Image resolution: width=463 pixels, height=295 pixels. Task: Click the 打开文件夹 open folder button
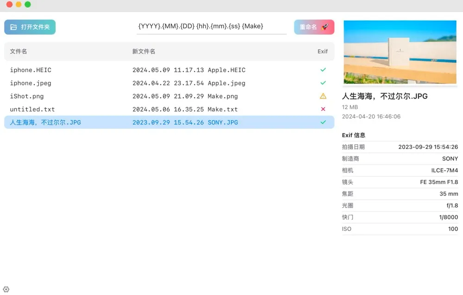click(x=30, y=27)
